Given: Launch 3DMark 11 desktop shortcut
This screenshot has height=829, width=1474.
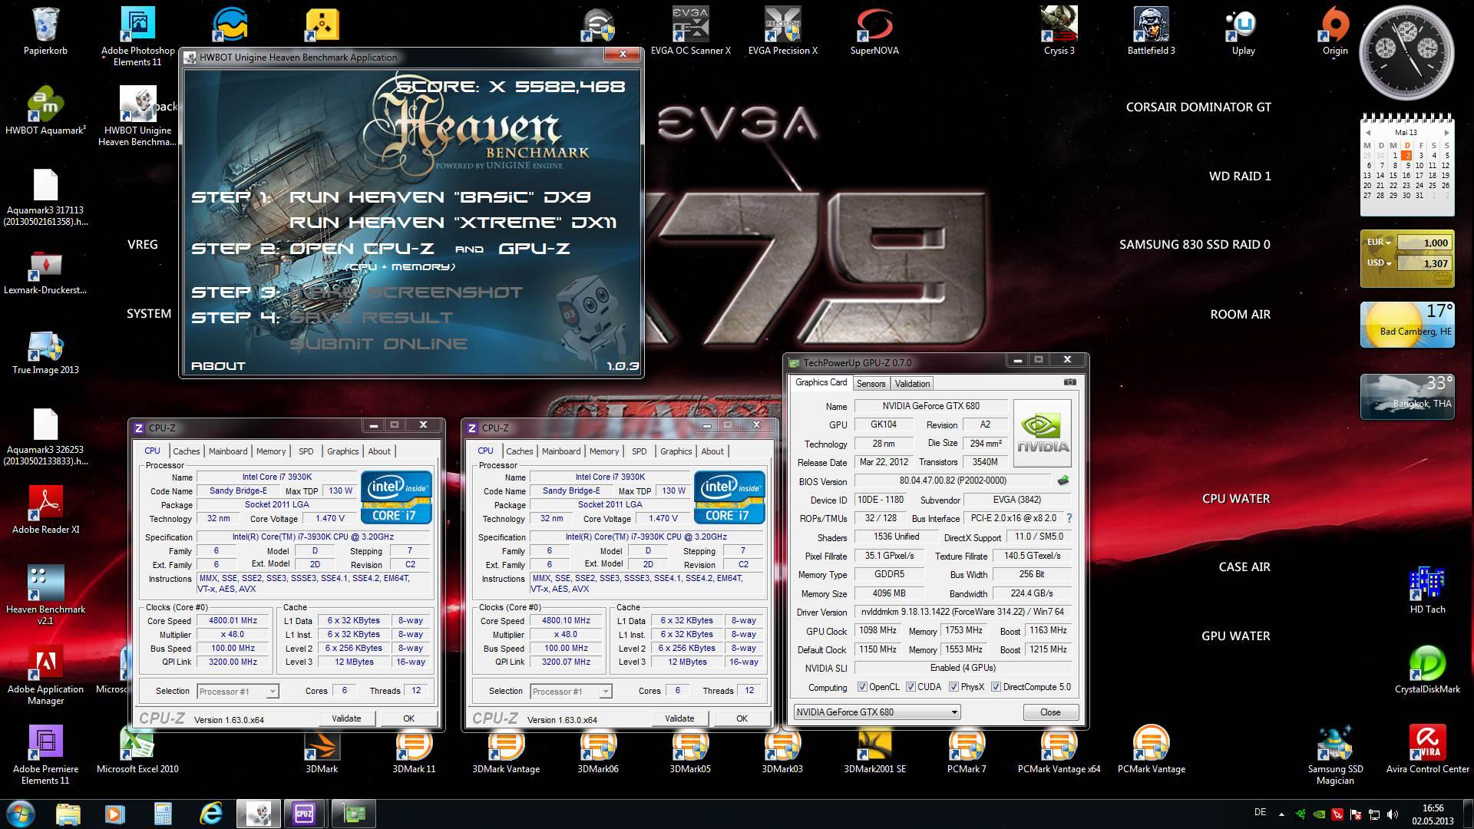Looking at the screenshot, I should tap(414, 751).
